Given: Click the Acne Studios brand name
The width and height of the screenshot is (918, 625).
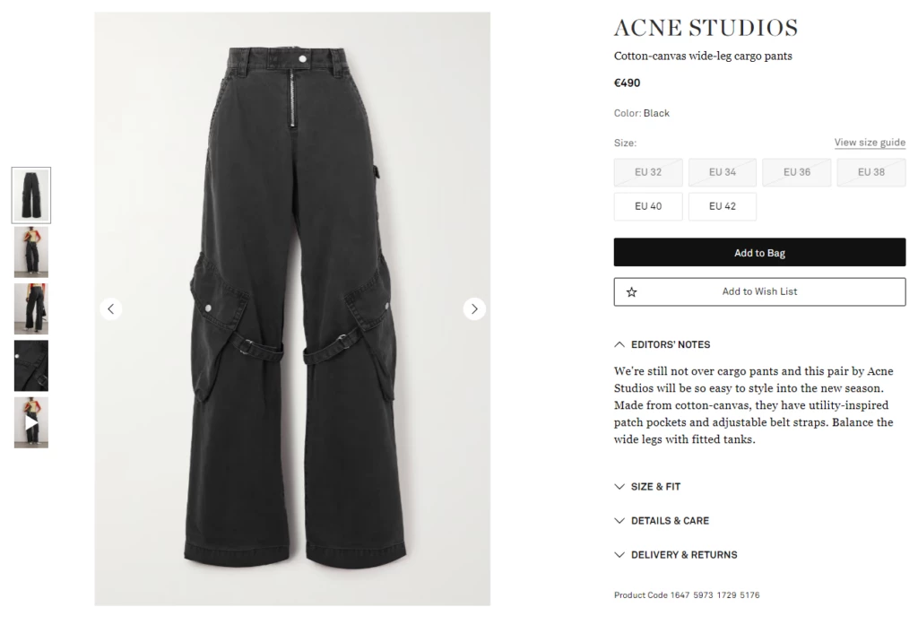Looking at the screenshot, I should [x=706, y=28].
